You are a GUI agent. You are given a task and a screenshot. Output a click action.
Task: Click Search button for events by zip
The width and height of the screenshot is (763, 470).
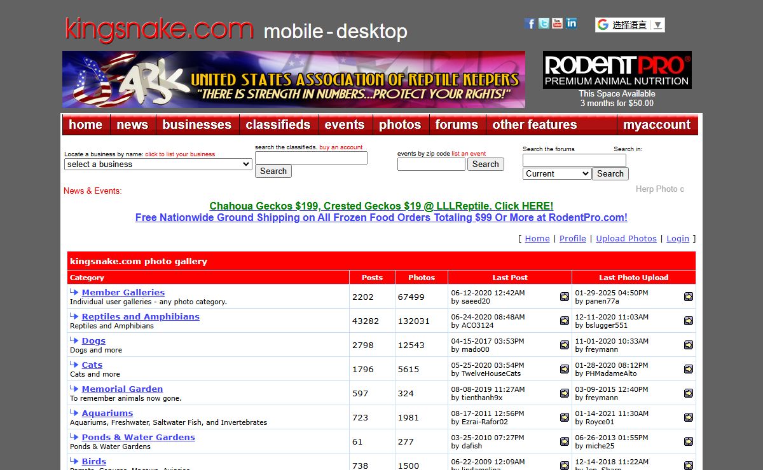(x=486, y=164)
